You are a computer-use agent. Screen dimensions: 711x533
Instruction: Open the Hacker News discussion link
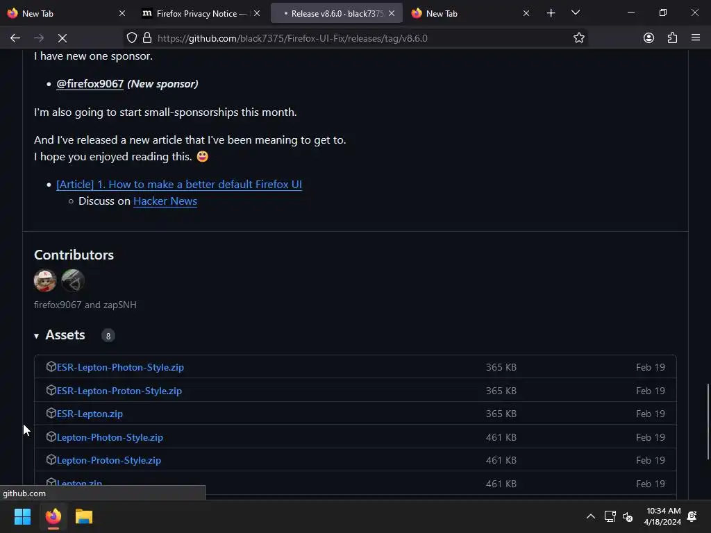165,201
